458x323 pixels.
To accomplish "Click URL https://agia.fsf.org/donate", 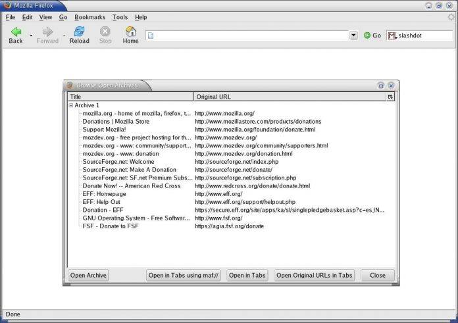I will point(229,226).
